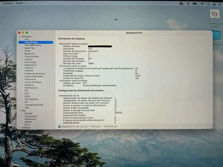Viewport: 223px width, 167px height.
Task: Select Wi-Fi under Red in sidebar
Action: tap(27, 125)
